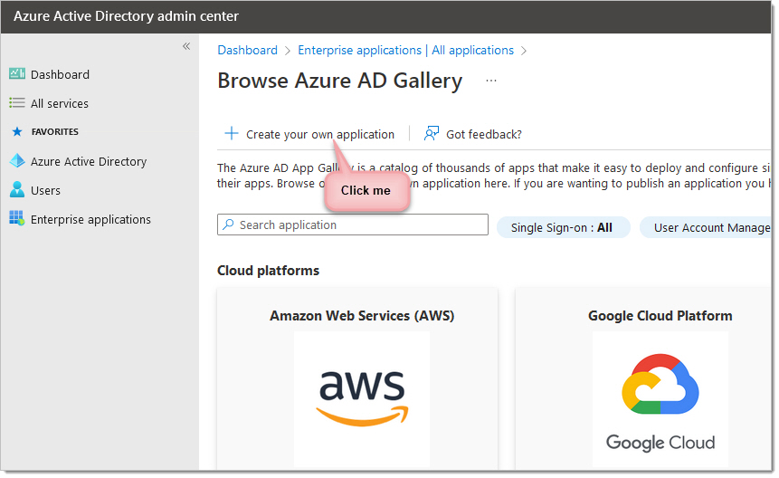The height and width of the screenshot is (478, 779).
Task: Click the Got feedback person icon
Action: click(432, 134)
